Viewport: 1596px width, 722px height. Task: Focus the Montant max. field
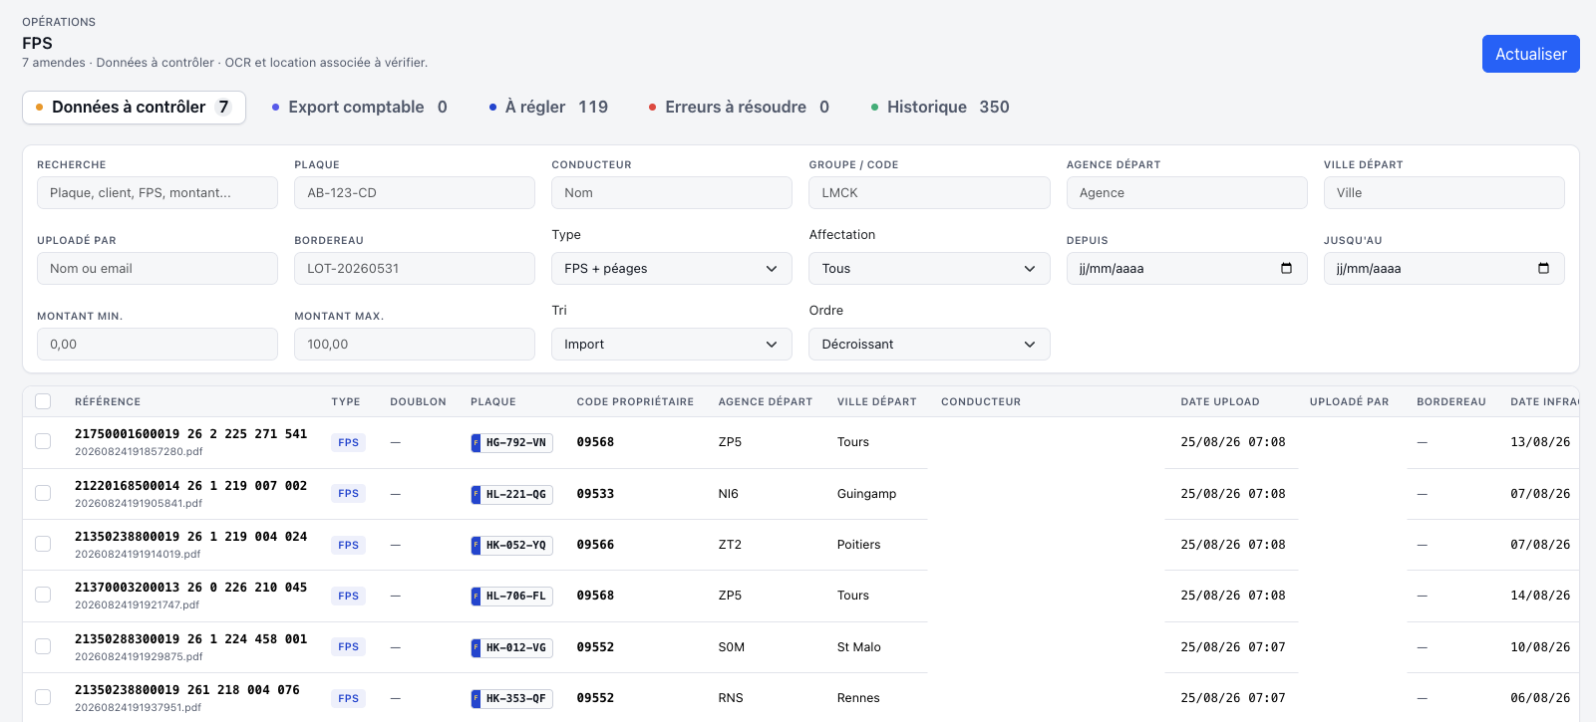(415, 344)
